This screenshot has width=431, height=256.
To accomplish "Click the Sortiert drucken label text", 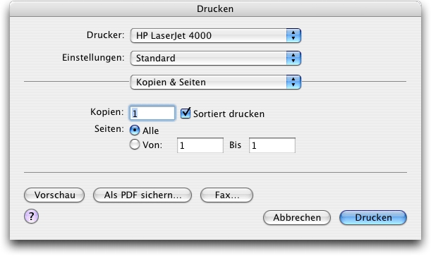I will [x=229, y=114].
